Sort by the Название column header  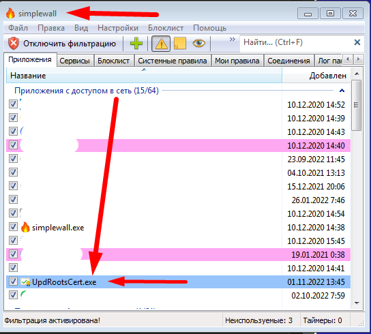pos(144,76)
